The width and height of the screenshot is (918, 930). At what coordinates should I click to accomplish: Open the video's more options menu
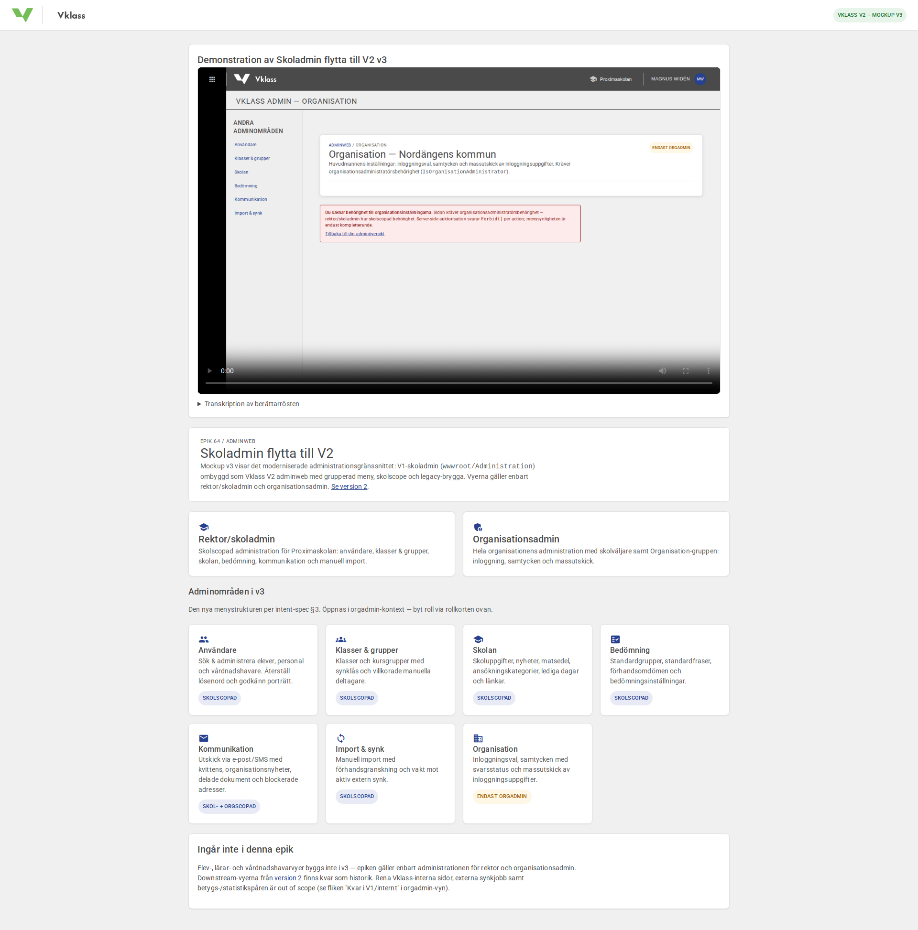[709, 371]
